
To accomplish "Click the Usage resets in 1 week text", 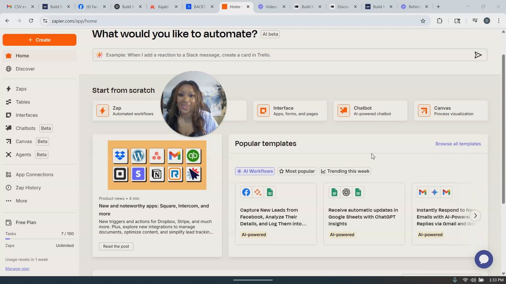I will (26, 260).
